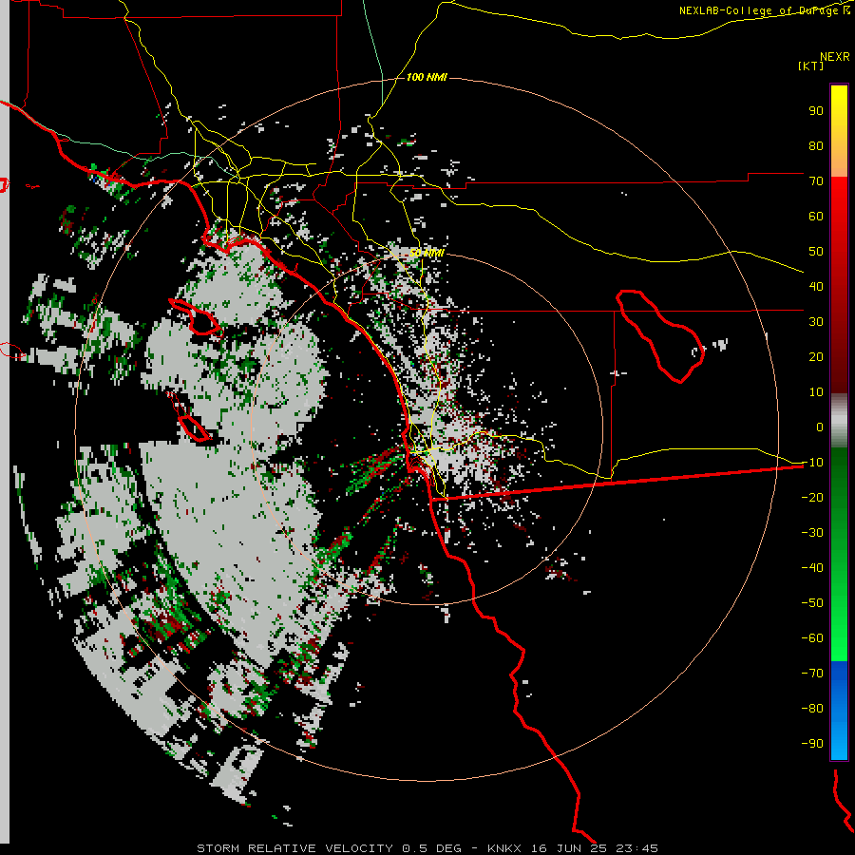
Task: Click the -70 knot label on color scale
Action: [812, 674]
